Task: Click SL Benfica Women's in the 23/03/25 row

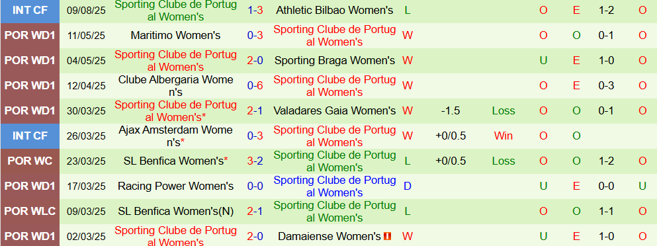Action: 173,161
